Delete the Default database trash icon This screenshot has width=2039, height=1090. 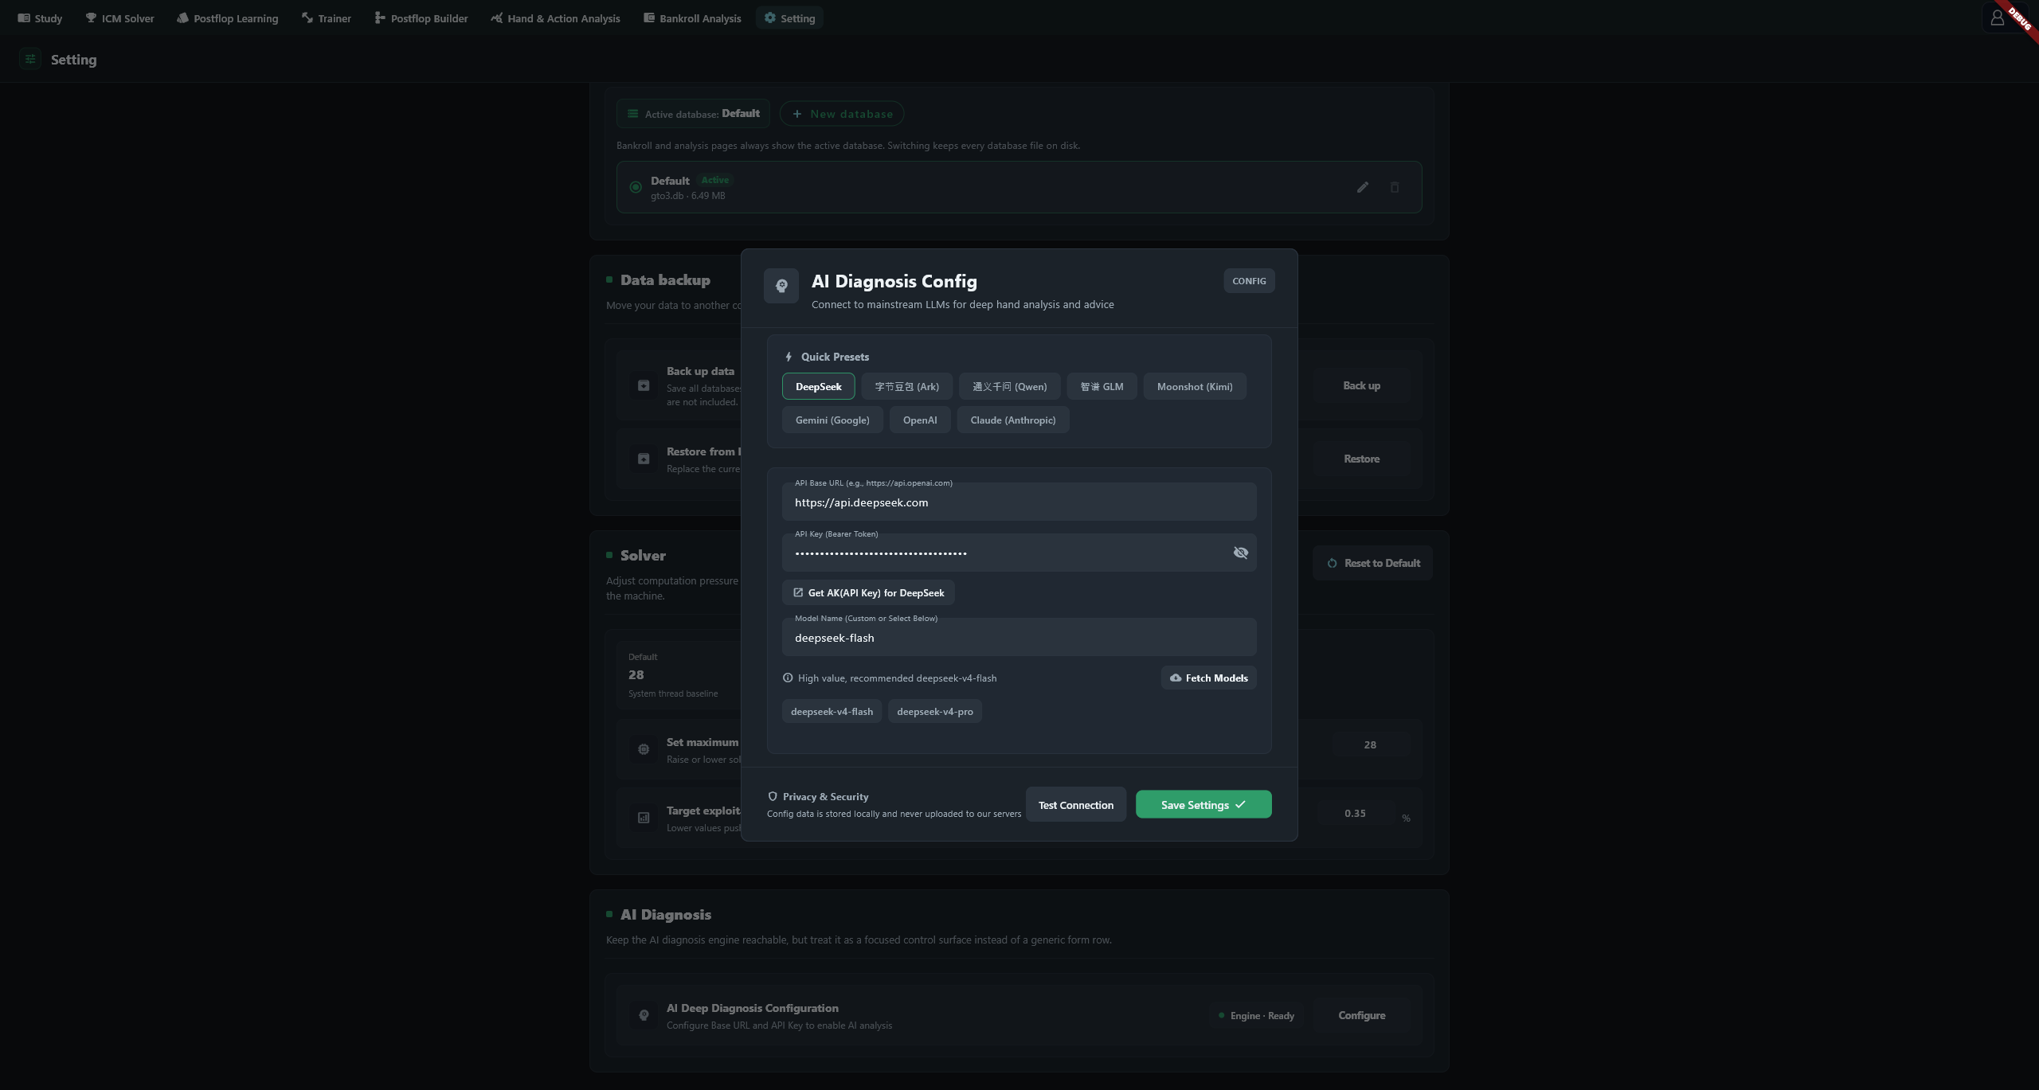(1395, 187)
